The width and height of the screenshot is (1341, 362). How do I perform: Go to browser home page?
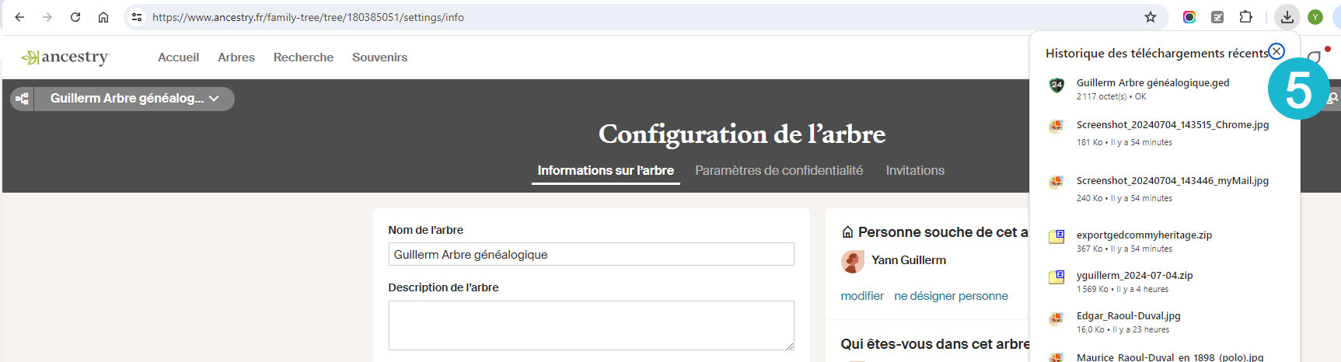click(x=103, y=17)
